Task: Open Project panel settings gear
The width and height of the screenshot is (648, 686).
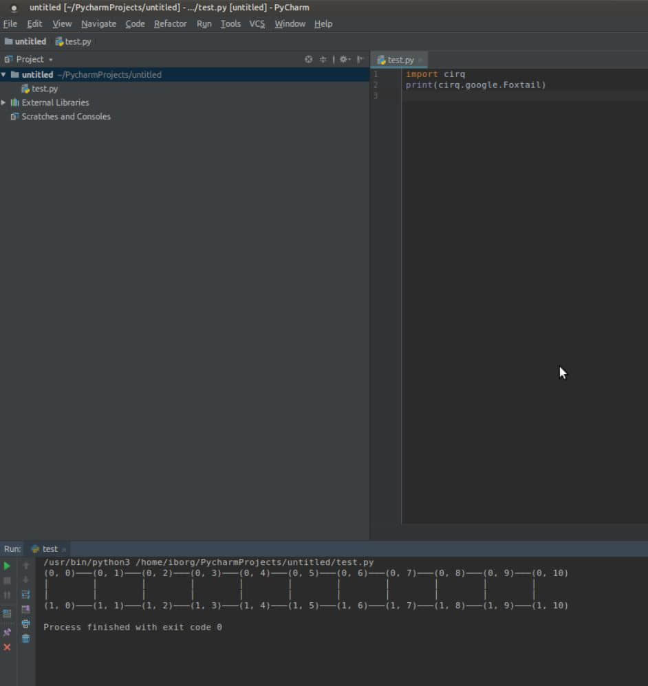Action: point(345,59)
